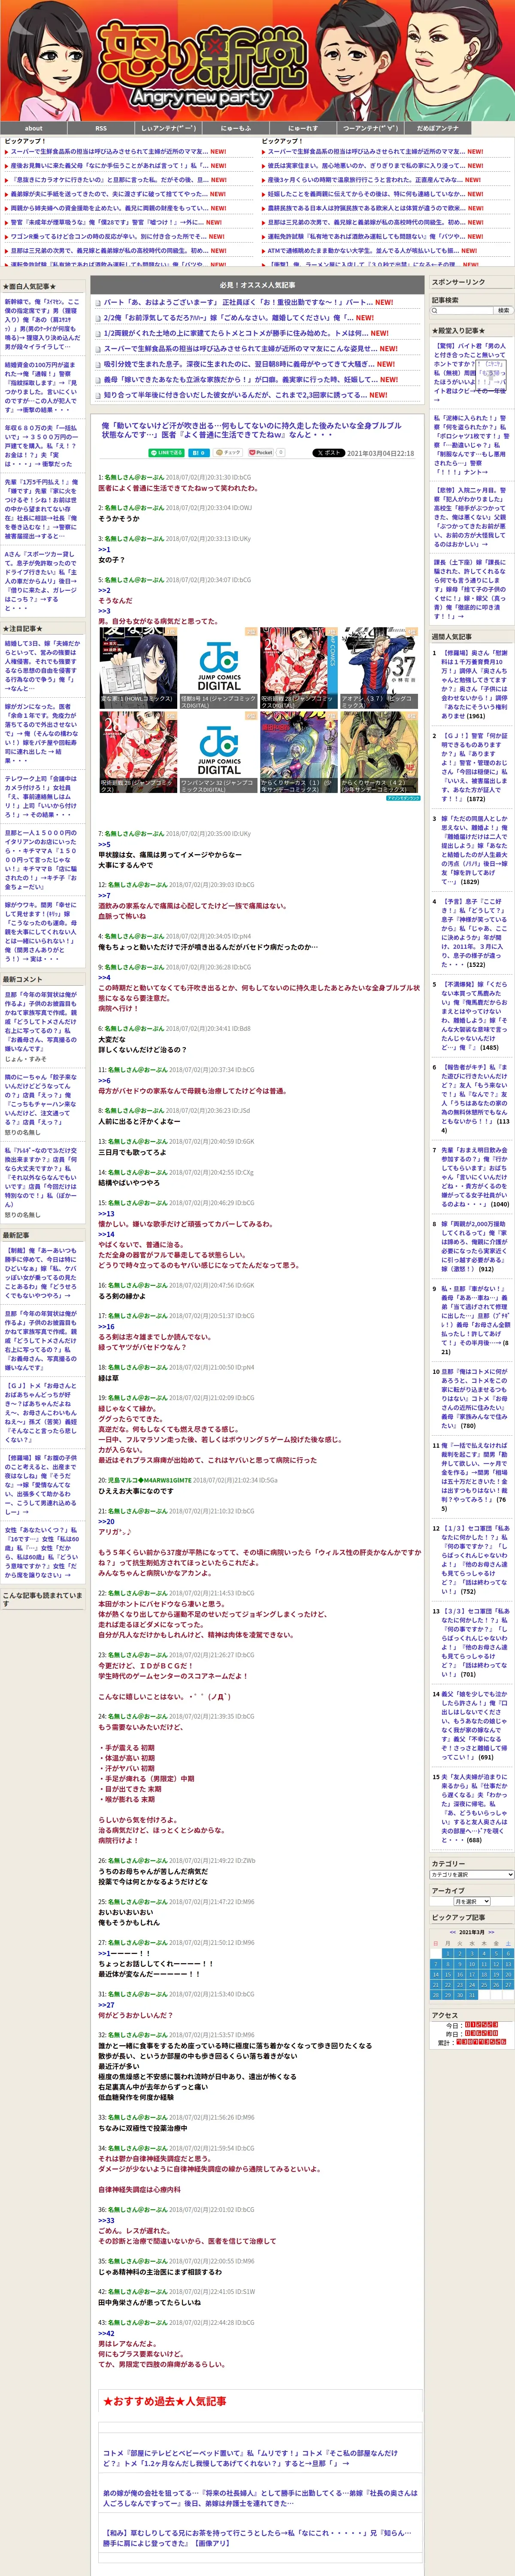Open the しぃアンテナ navigation tab
This screenshot has width=515, height=2576.
pos(168,128)
